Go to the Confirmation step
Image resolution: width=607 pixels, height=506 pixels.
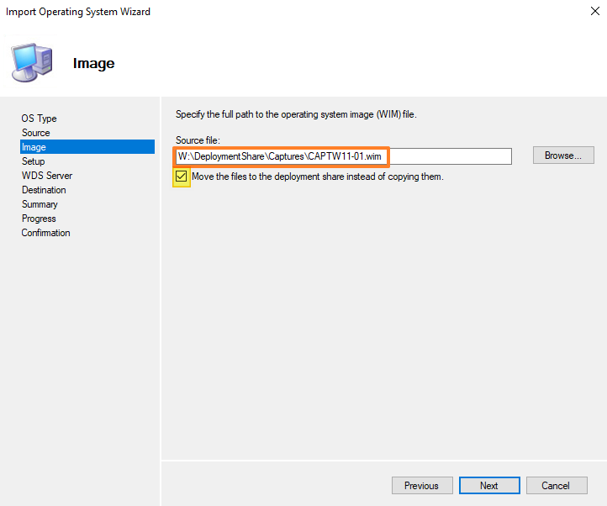46,233
